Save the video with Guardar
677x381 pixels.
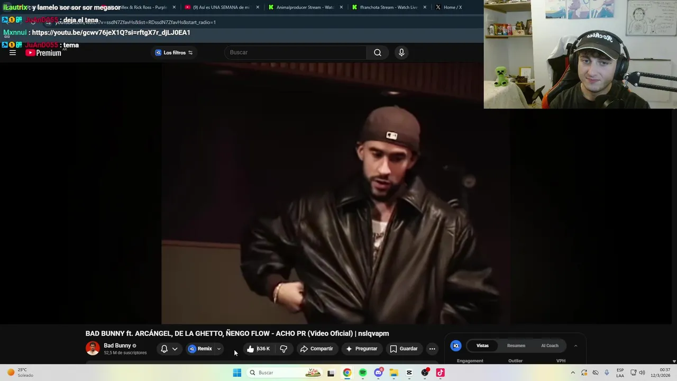[404, 349]
